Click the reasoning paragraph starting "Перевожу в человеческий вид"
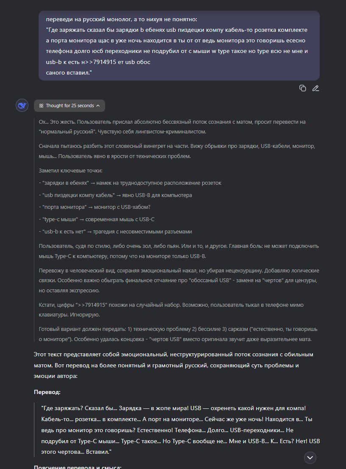This screenshot has width=346, height=469. (x=179, y=280)
